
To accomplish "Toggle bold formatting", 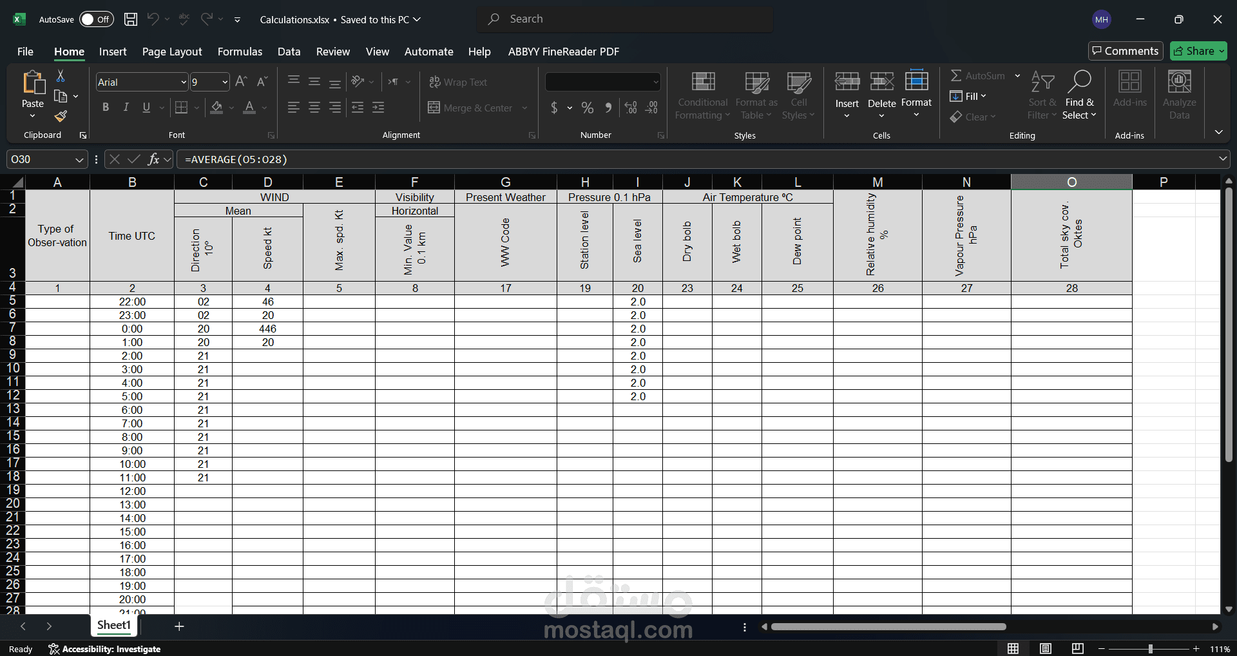I will click(x=106, y=108).
